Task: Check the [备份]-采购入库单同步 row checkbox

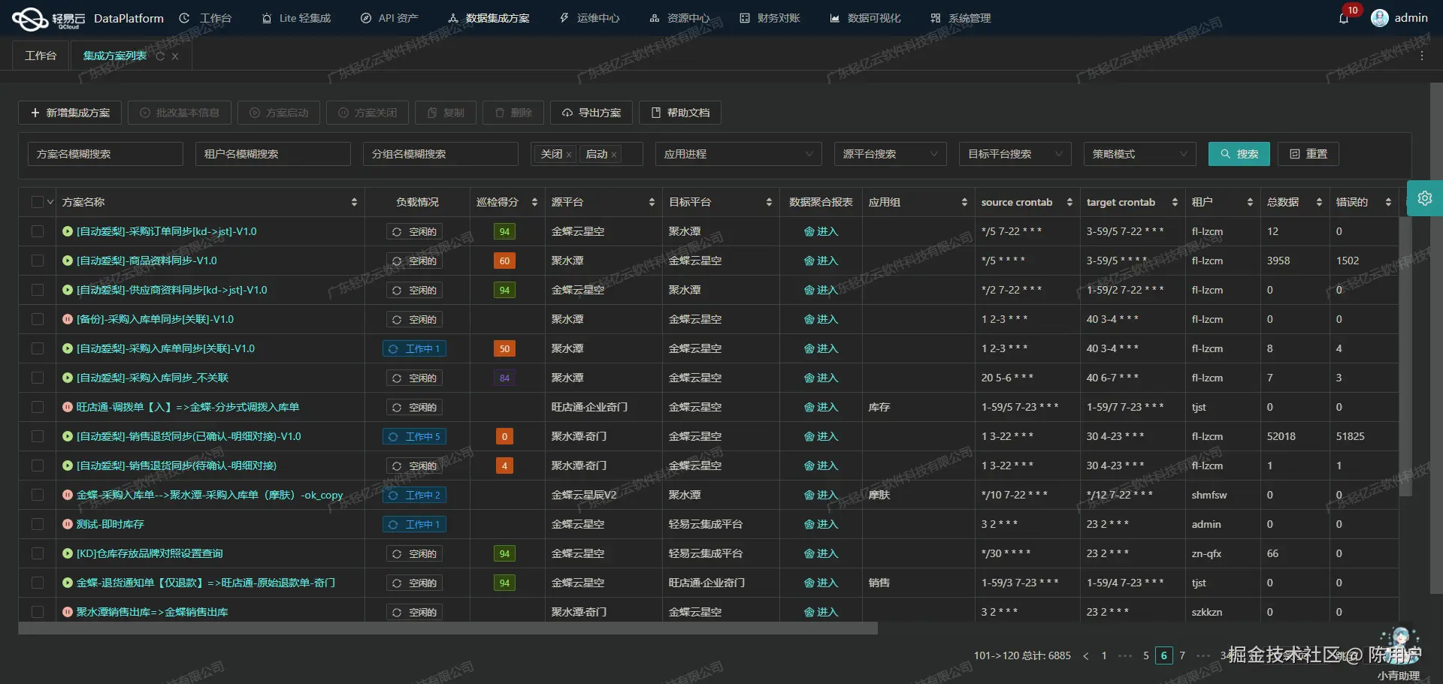Action: coord(38,319)
